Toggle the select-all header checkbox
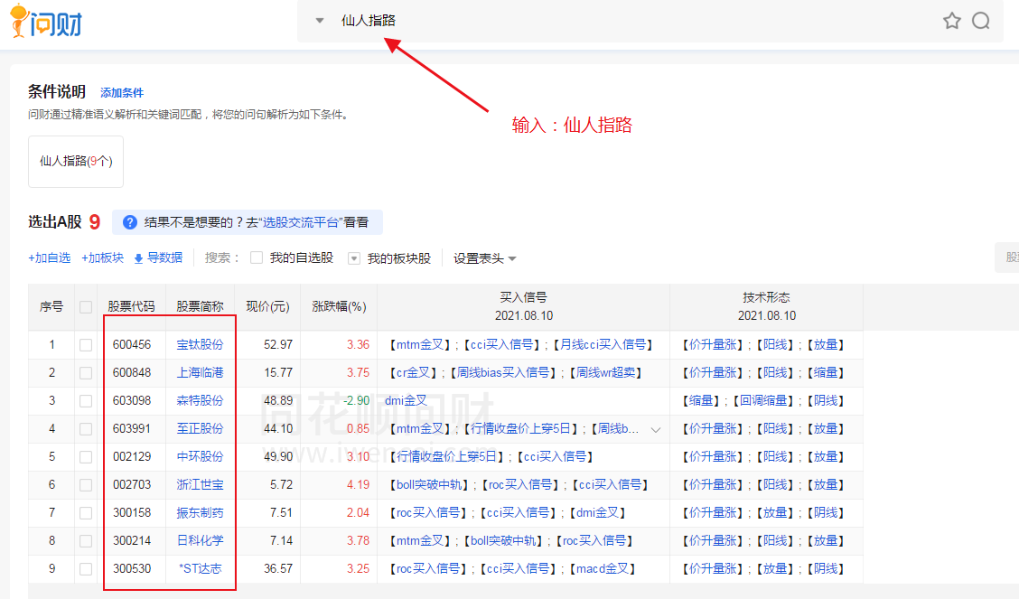 pos(85,306)
